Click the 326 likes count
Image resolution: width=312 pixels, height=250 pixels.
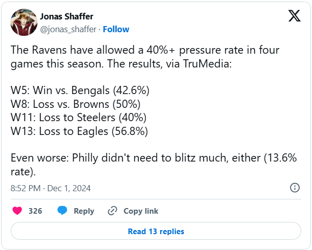[x=35, y=211]
